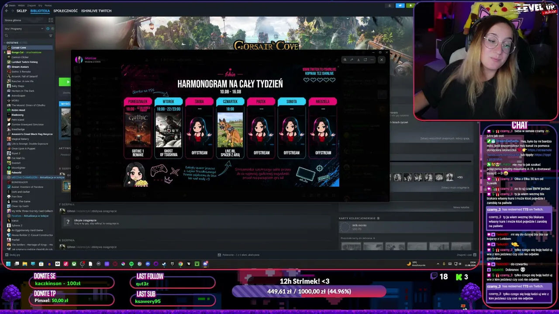The width and height of the screenshot is (559, 314).
Task: Select Palworld in library list
Action: coord(28,173)
